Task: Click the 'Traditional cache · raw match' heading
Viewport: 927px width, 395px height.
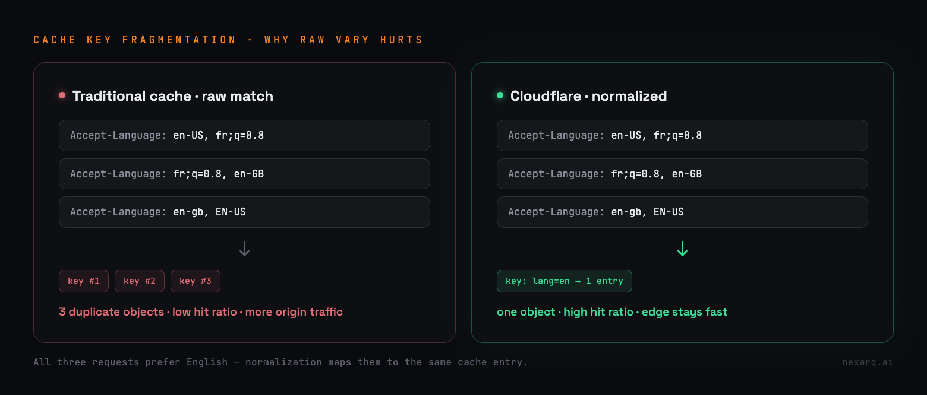Action: click(173, 96)
